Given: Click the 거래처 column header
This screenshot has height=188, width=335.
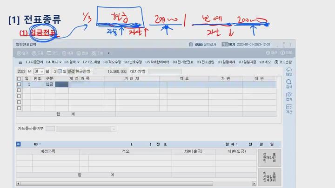Looking at the screenshot, I should pyautogui.click(x=132, y=78).
